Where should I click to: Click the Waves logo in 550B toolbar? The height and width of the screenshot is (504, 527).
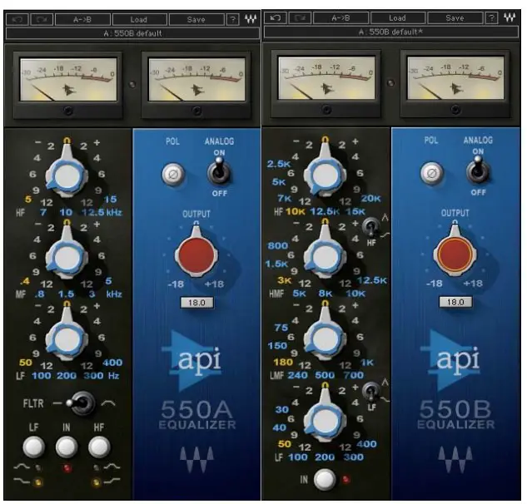click(x=510, y=17)
